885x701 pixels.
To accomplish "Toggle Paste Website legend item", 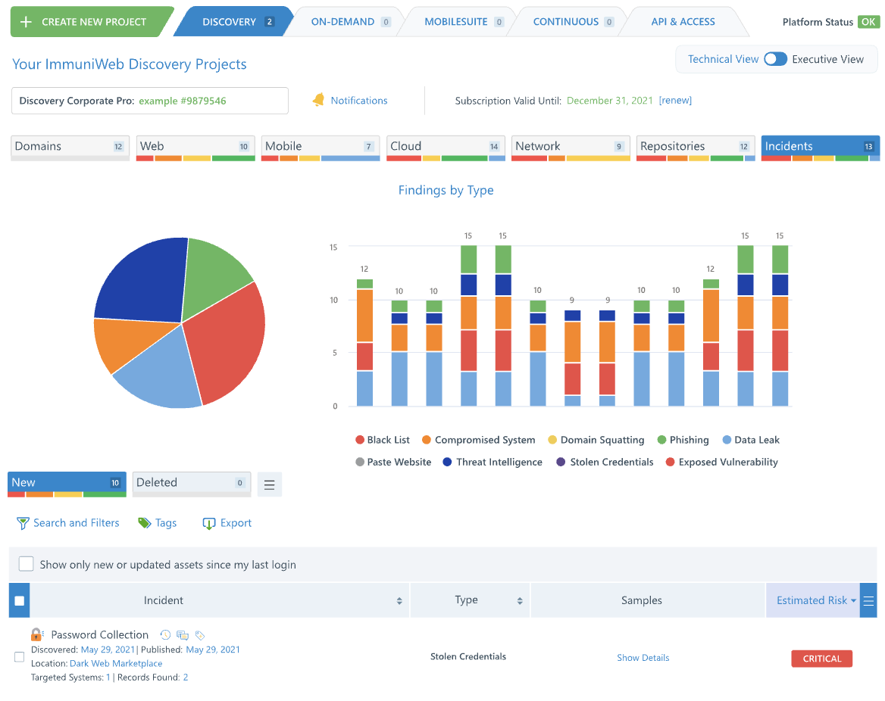I will (393, 462).
